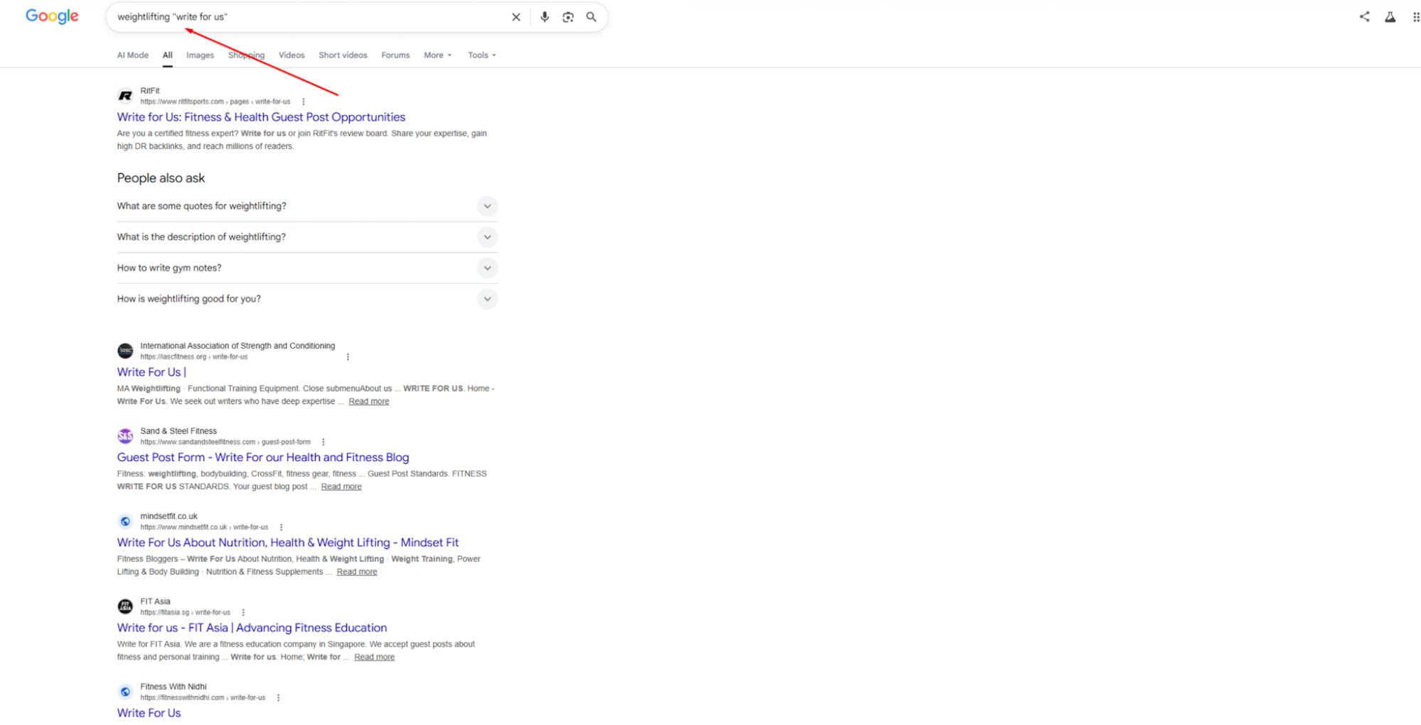Screen dimensions: 1421x725
Task: Open "Guest Post Form - Write For our Health and Fitness Blog"
Action: click(263, 457)
